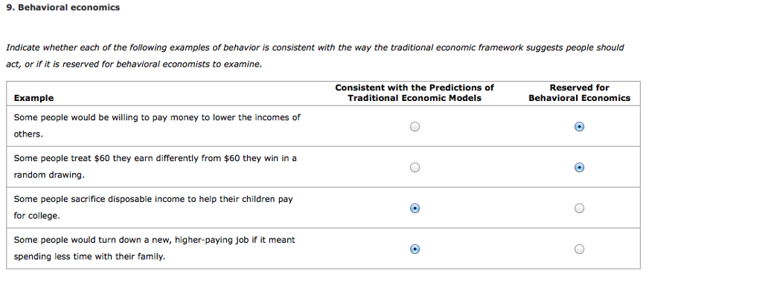Choose Traditional Models for $60 random drawing row

[x=414, y=167]
